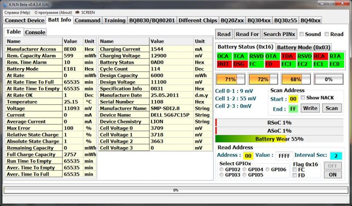Switch to BQ20Zxx tab
Image resolution: width=352 pixels, height=206 pixels.
232,20
